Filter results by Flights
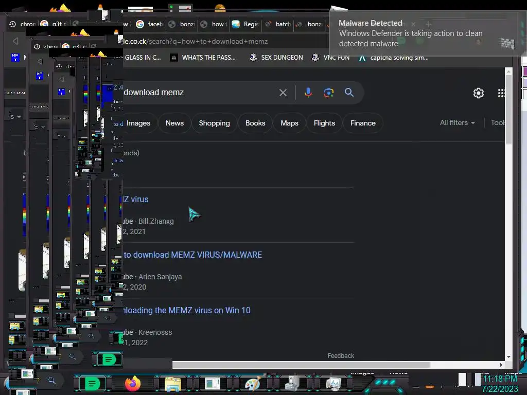The height and width of the screenshot is (395, 527). point(324,123)
